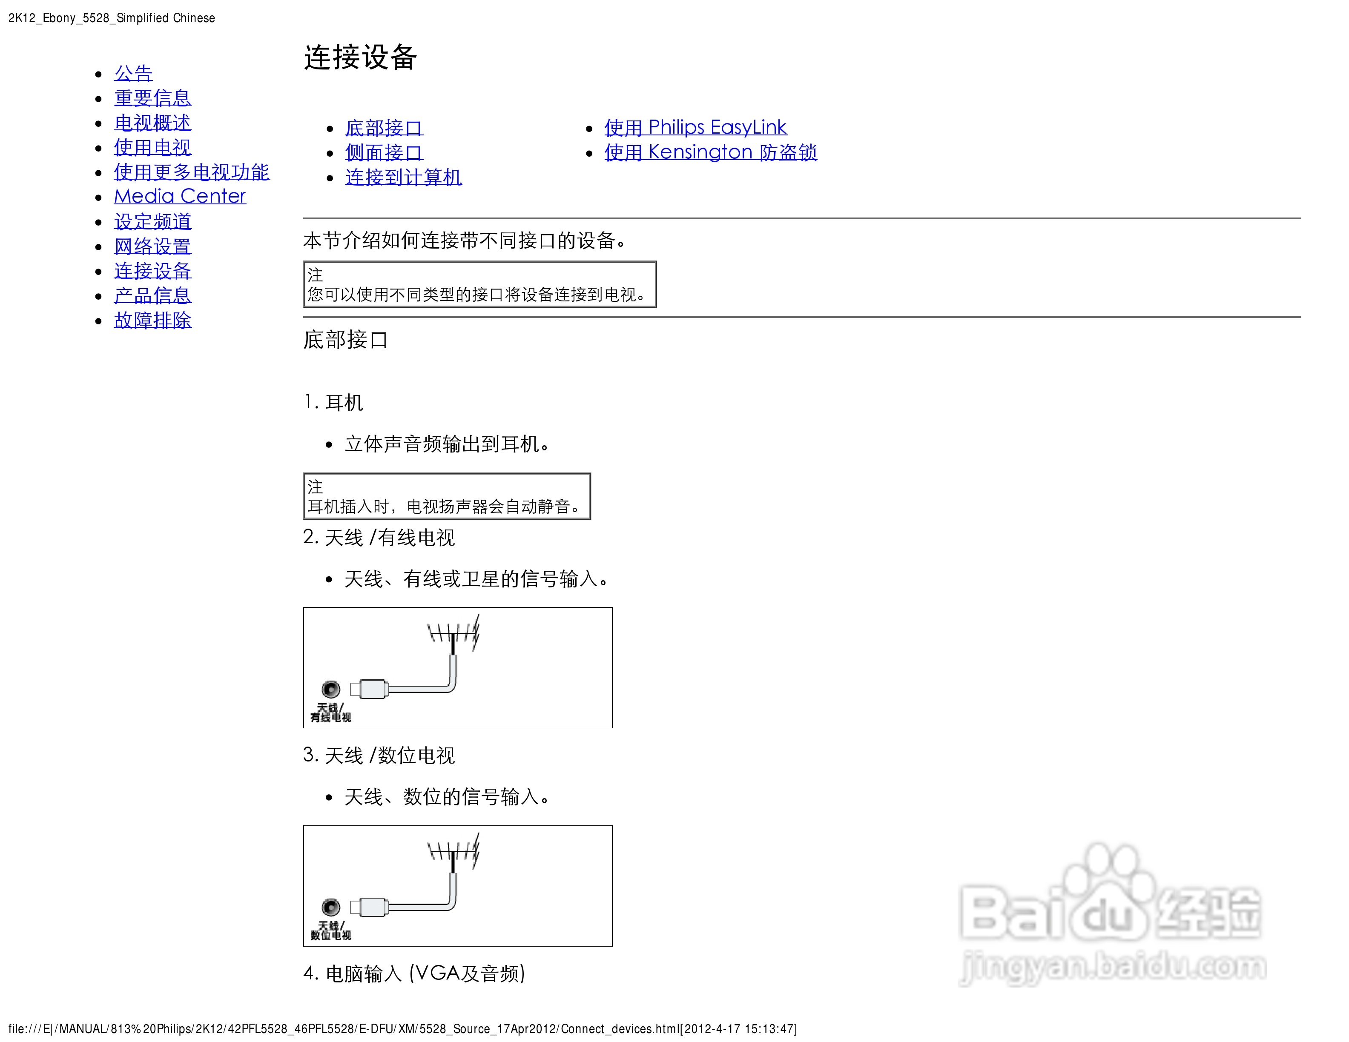This screenshot has height=1042, width=1349.
Task: Open 使用 Kensington 防盗锁 link
Action: click(710, 152)
